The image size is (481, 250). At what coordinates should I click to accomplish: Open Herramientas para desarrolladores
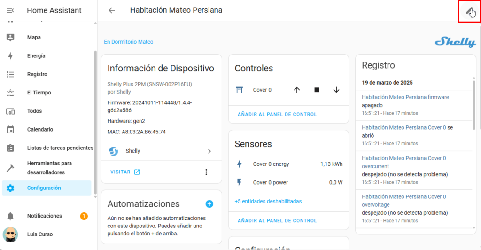[49, 168]
